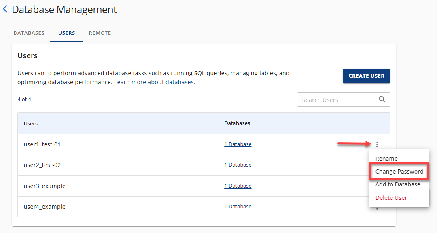Screen dimensions: 437x233
Task: Click the magnifying glass search icon
Action: [382, 99]
